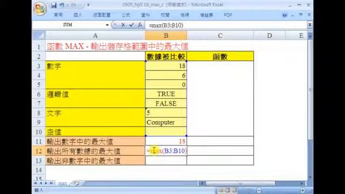
Task: Click the 輸出所有數據的最大值 cell
Action: [95, 151]
